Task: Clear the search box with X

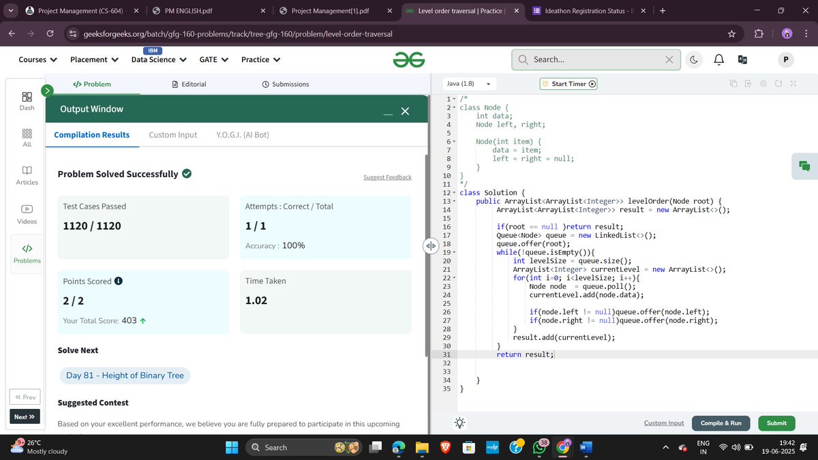Action: coord(669,60)
